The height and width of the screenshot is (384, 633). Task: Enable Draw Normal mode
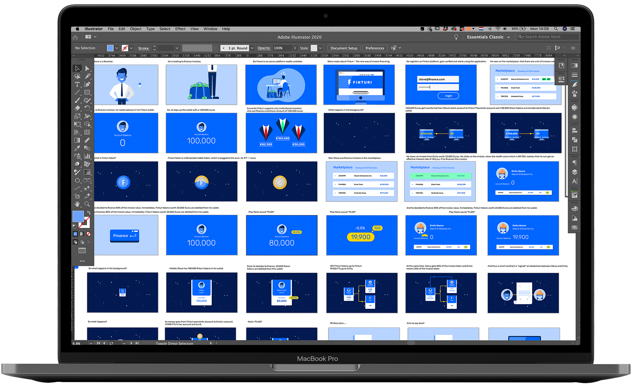tap(75, 242)
